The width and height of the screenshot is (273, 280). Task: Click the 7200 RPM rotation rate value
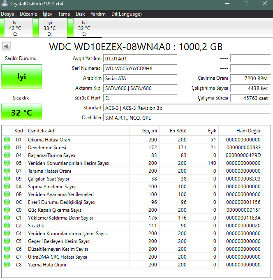pyautogui.click(x=250, y=78)
